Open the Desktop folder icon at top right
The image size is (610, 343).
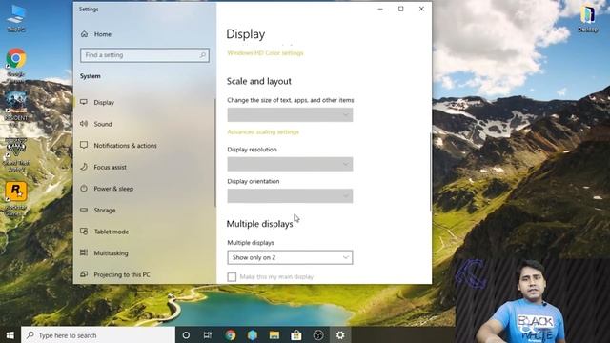pyautogui.click(x=588, y=17)
